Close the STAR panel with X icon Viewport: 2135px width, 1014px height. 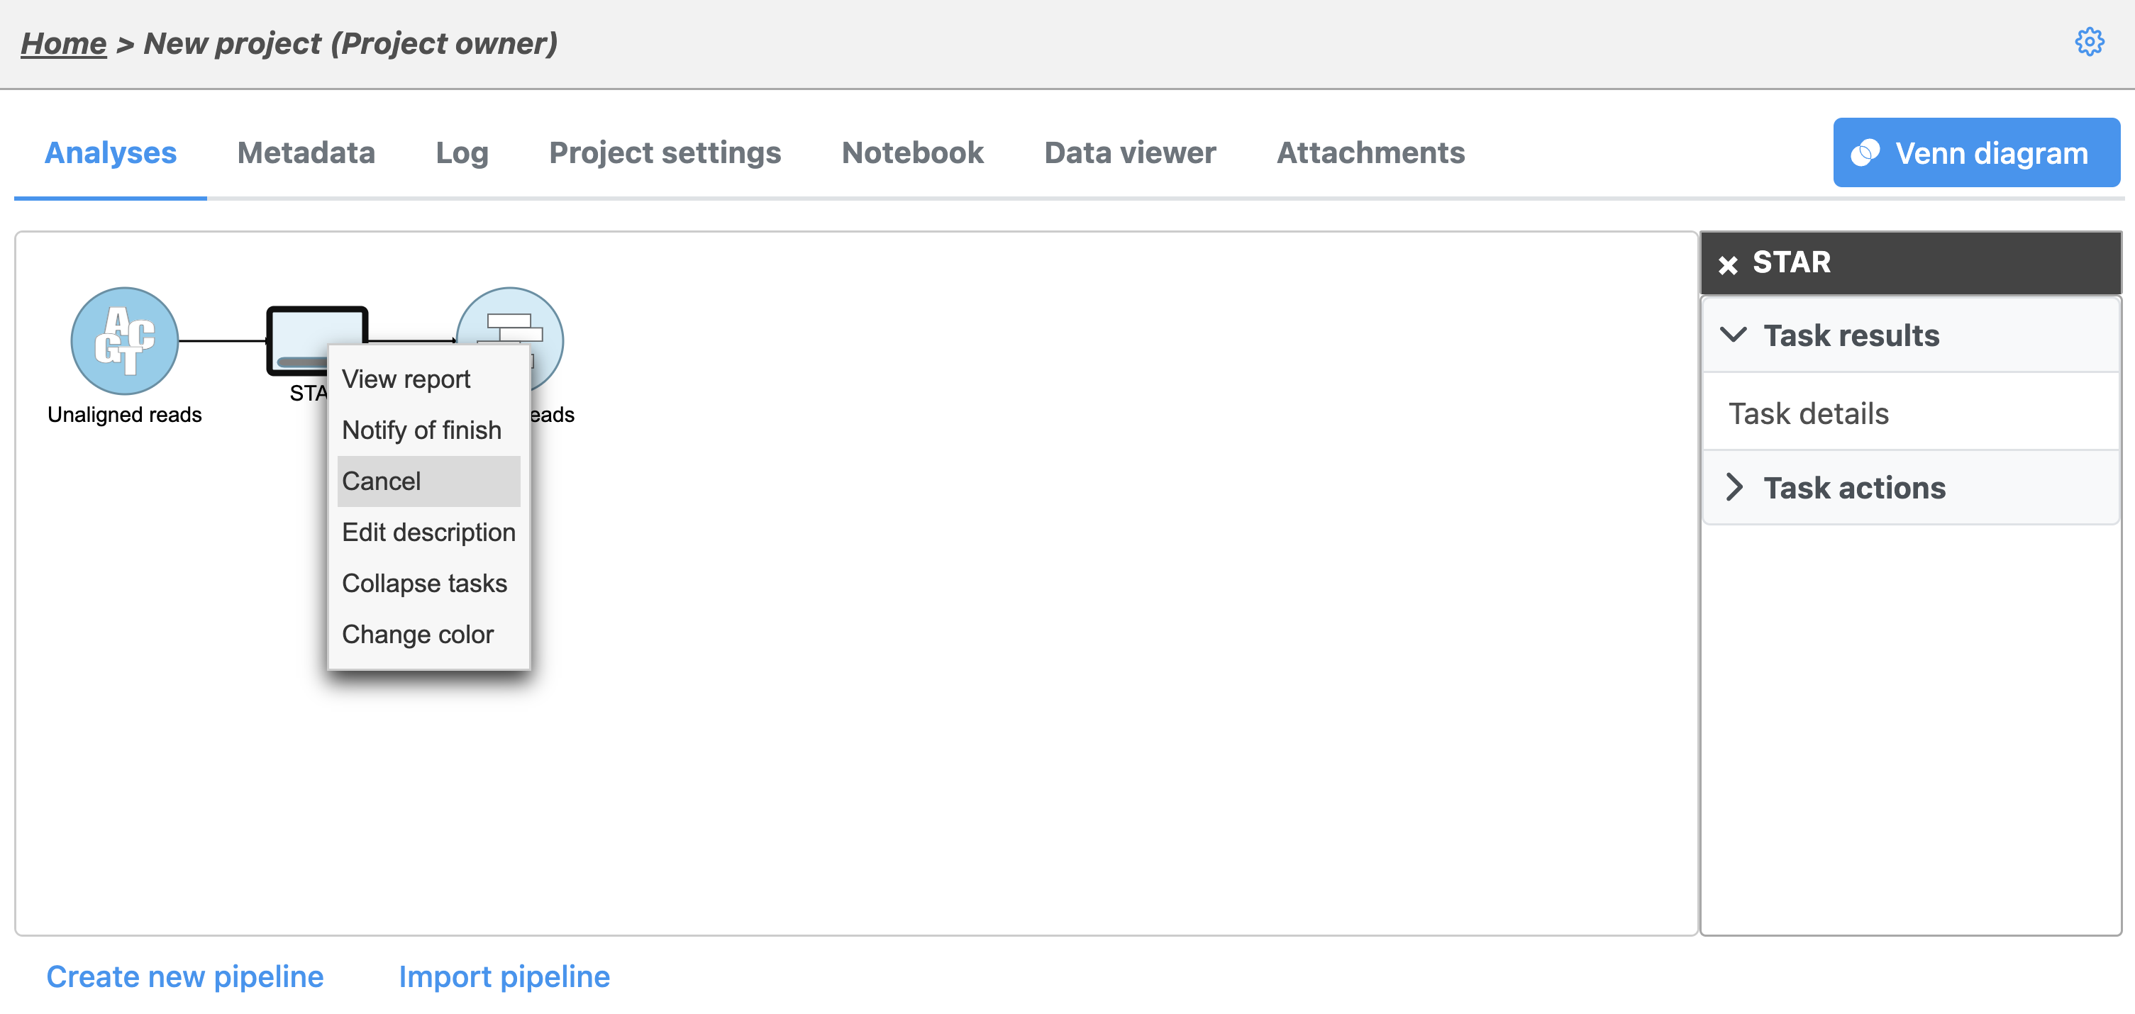point(1728,264)
